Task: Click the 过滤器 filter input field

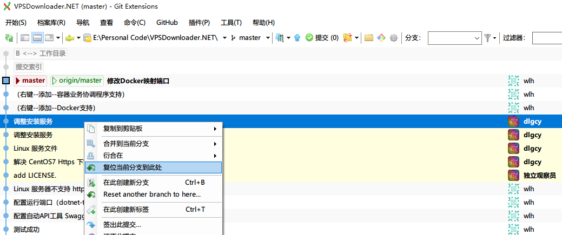Action: [547, 38]
